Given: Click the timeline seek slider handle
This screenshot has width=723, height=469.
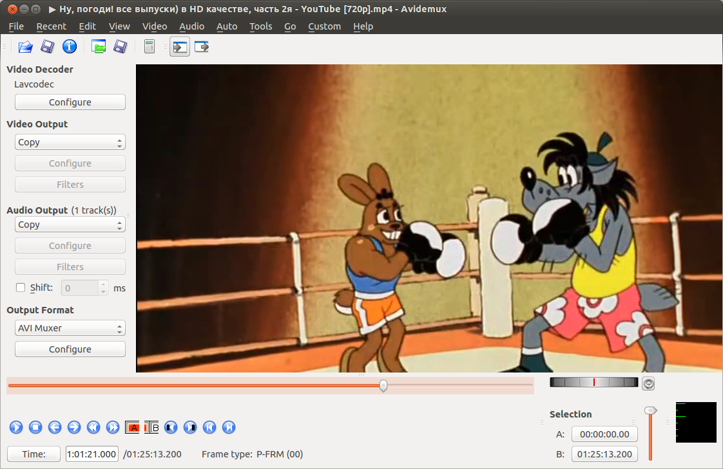Looking at the screenshot, I should click(383, 386).
